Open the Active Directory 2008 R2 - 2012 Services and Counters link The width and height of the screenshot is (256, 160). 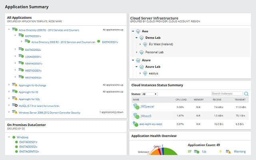[49, 30]
